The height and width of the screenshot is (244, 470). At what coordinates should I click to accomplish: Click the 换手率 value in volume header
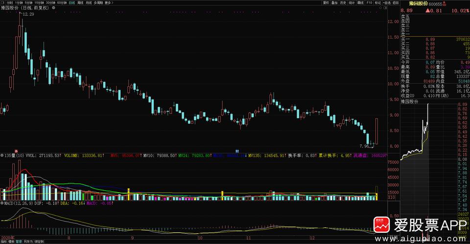click(302, 156)
